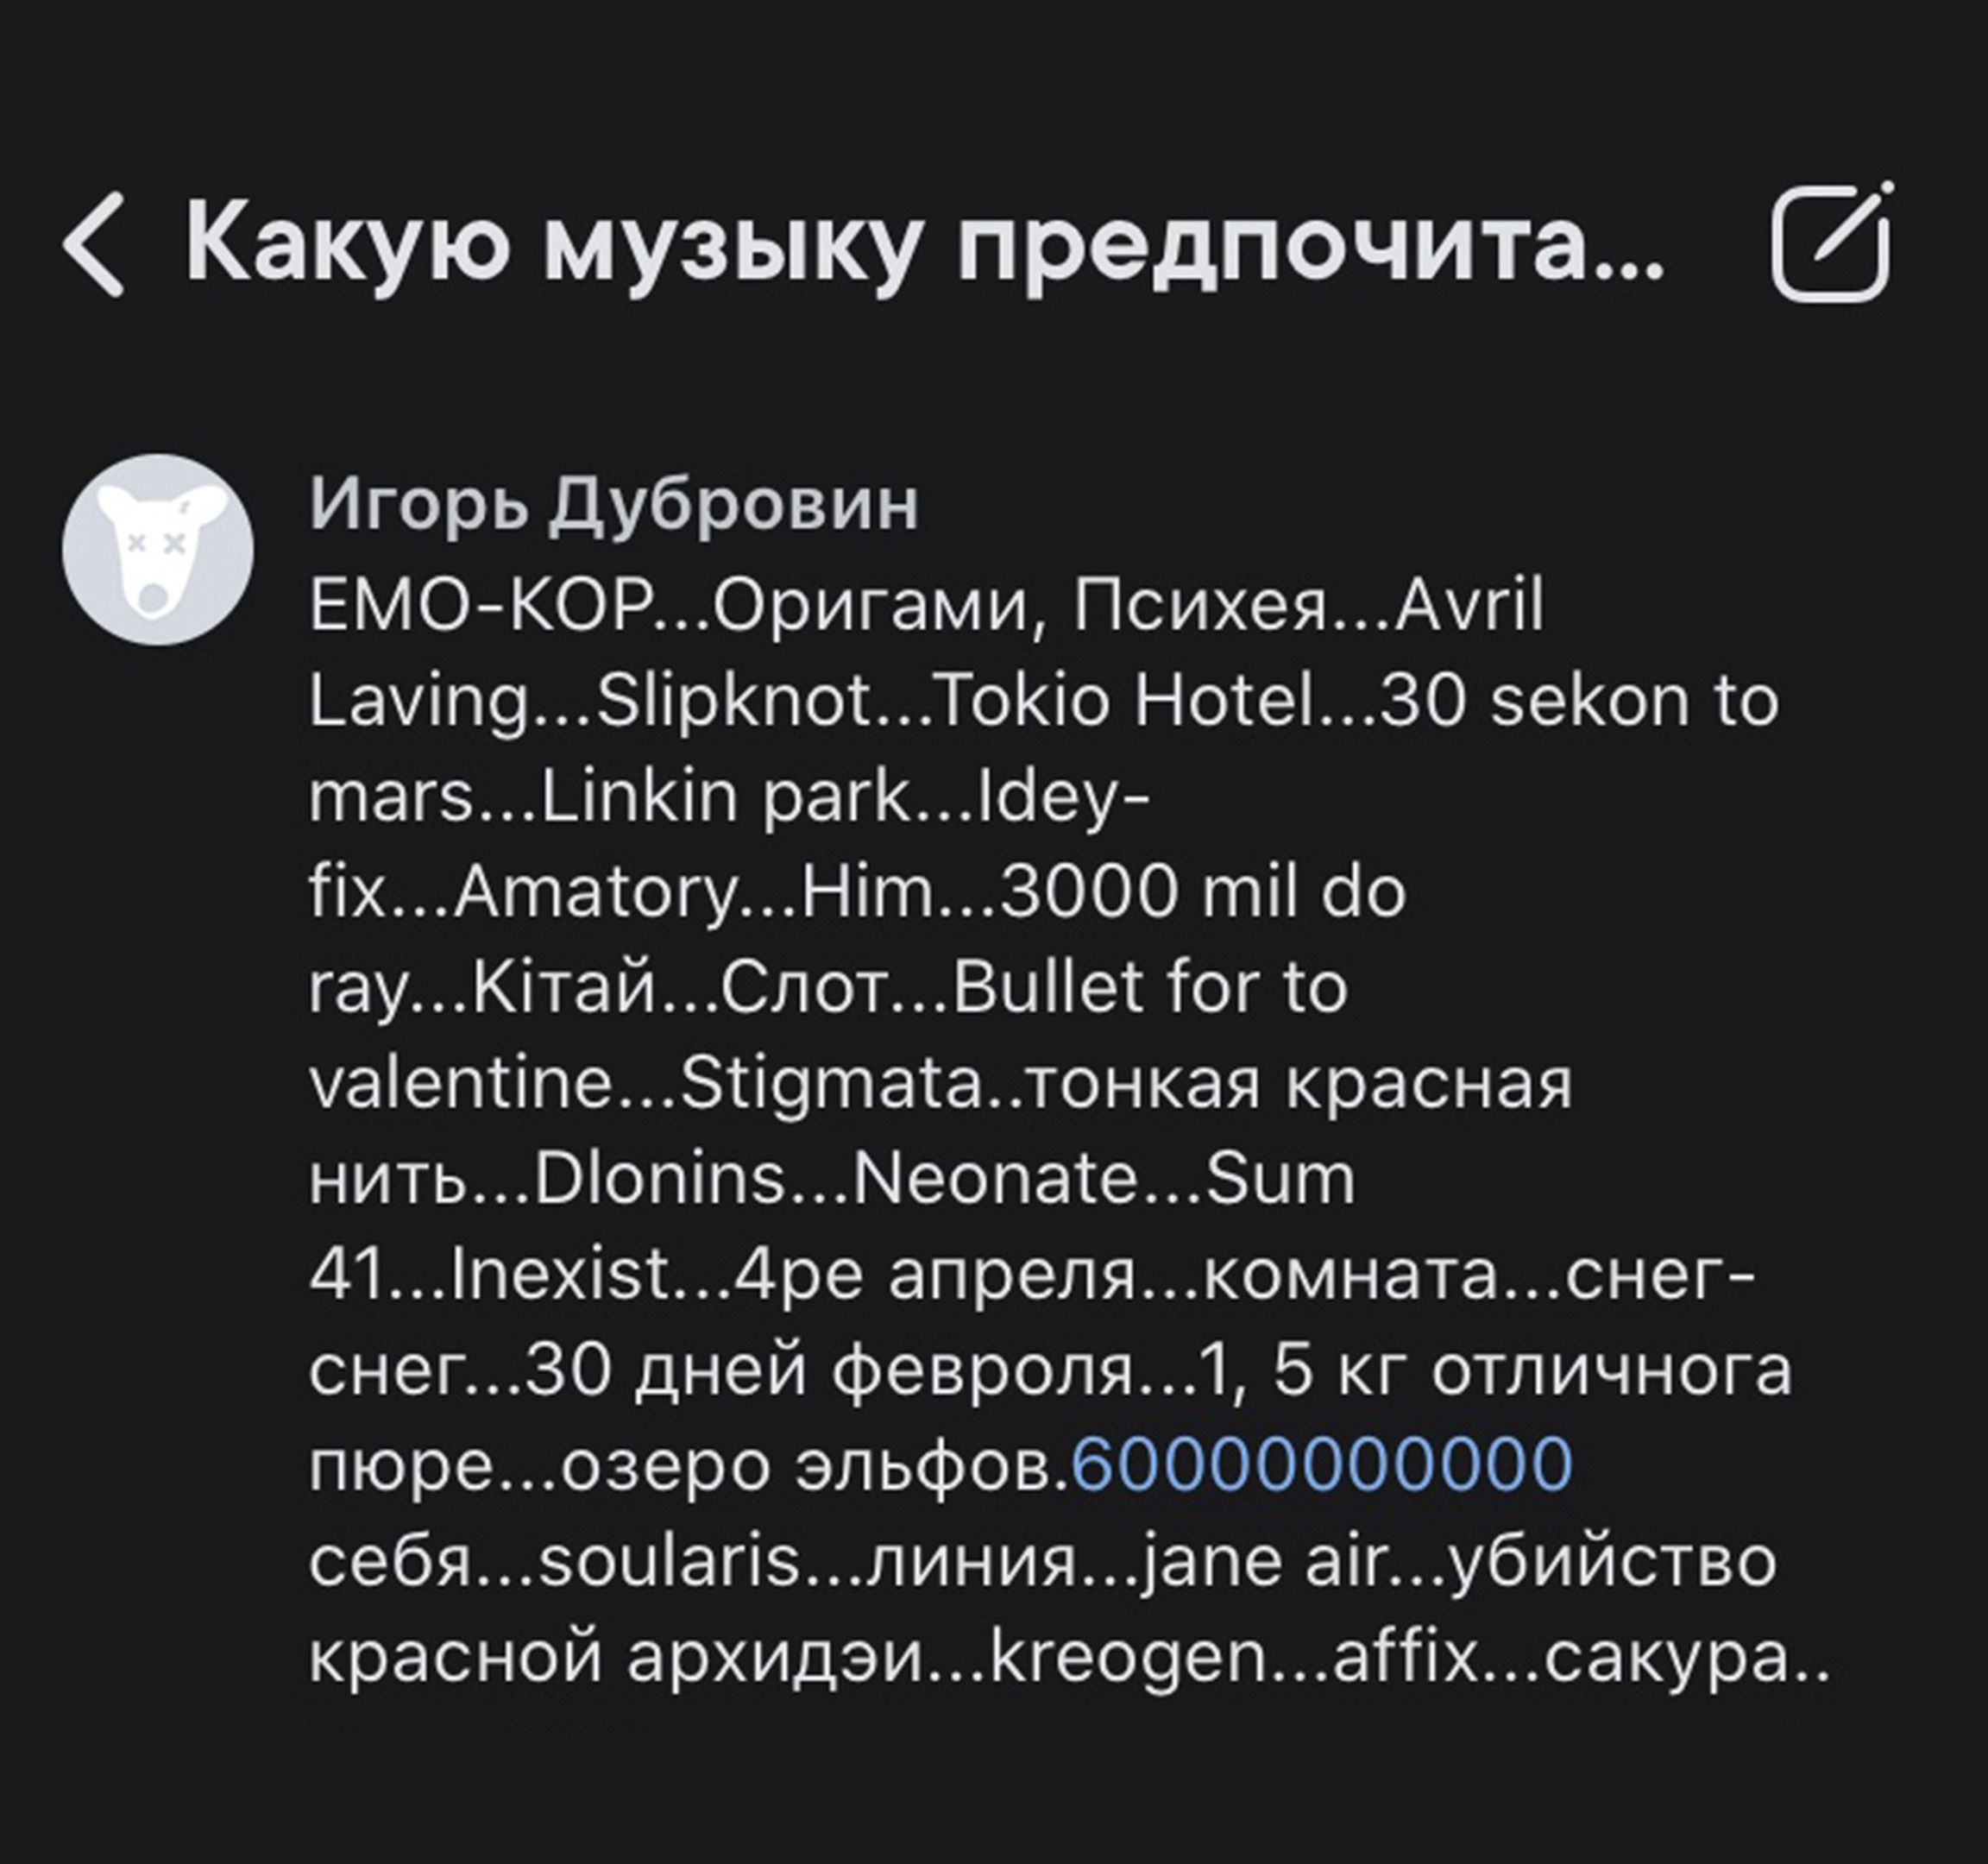This screenshot has width=1988, height=1864.
Task: Tap the word Stigmata in the post
Action: tap(831, 1084)
